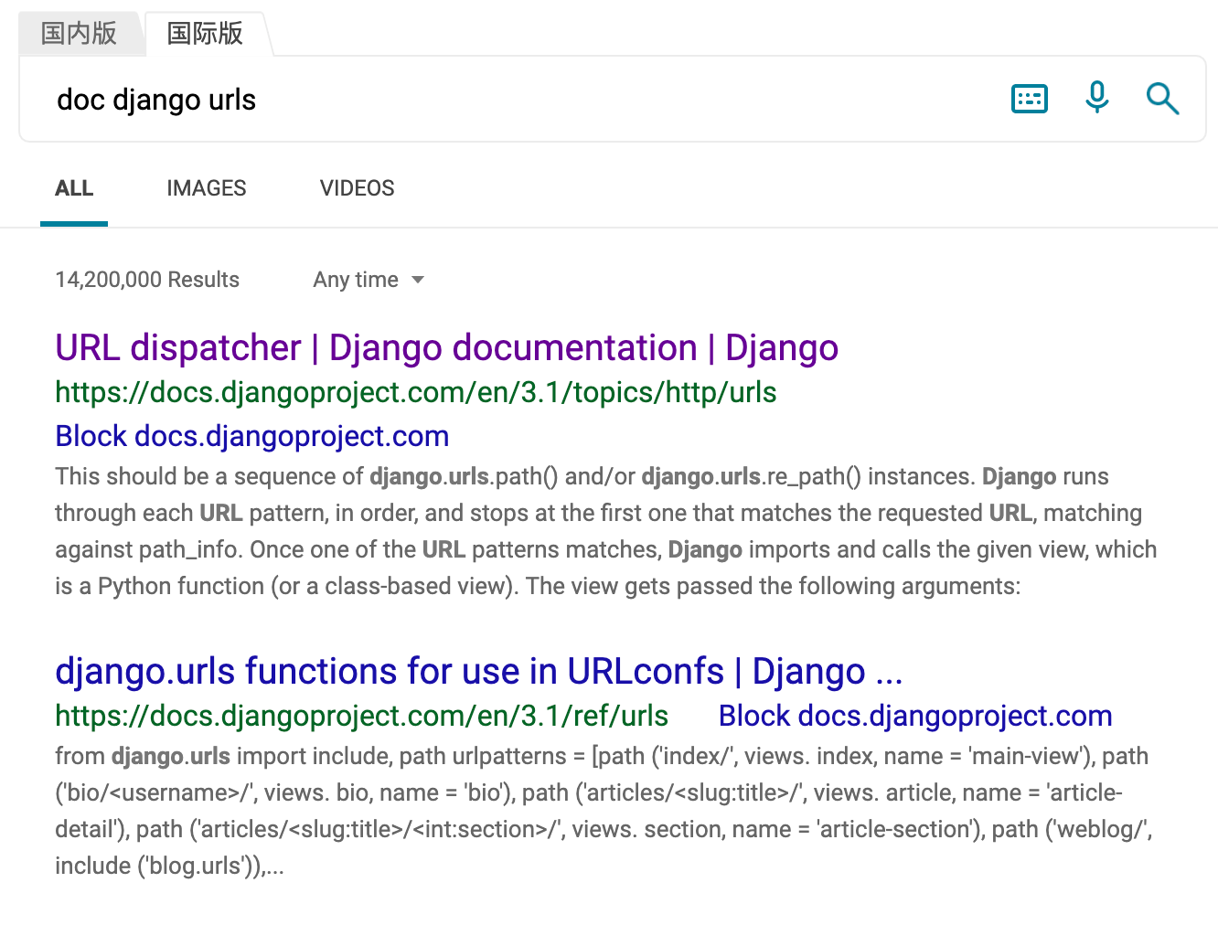The width and height of the screenshot is (1218, 925).
Task: Expand the Any time filter dropdown
Action: click(x=369, y=280)
